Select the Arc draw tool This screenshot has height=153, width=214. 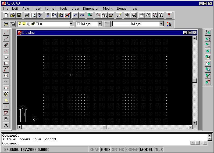(x=6, y=70)
